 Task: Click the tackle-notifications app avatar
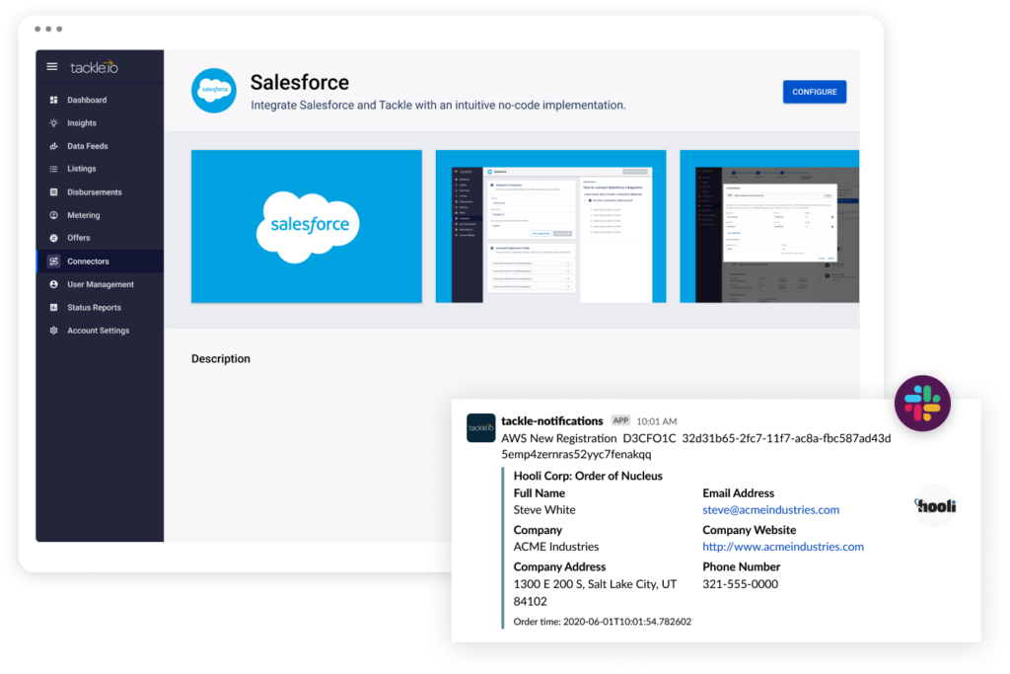481,428
